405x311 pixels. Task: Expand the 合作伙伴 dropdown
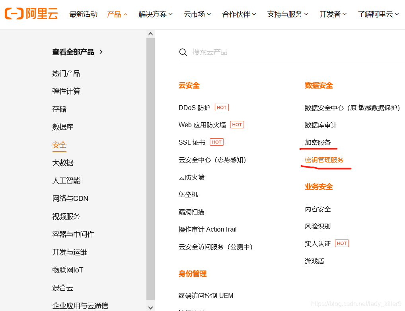(239, 14)
